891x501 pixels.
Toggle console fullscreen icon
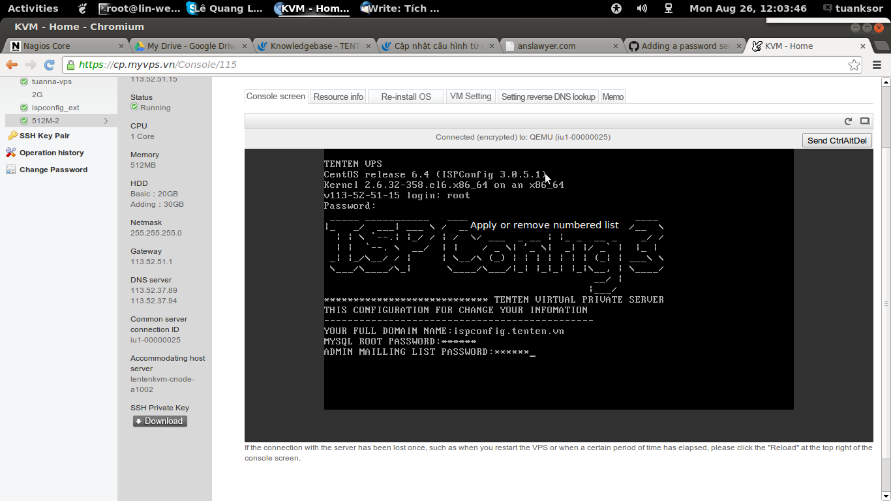pos(865,121)
